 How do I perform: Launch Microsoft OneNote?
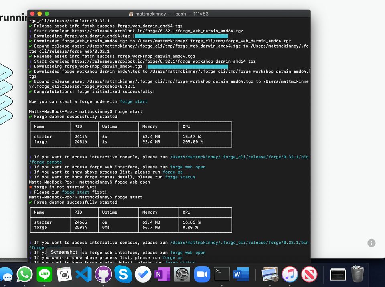(162, 275)
